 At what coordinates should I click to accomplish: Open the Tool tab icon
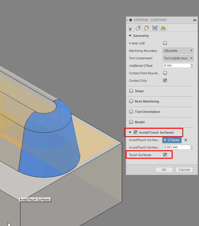130,28
